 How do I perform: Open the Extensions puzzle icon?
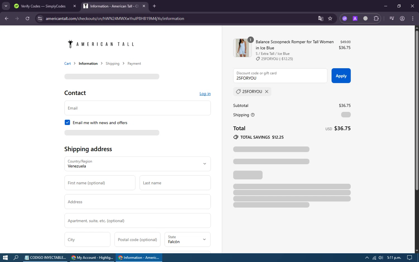tap(376, 18)
